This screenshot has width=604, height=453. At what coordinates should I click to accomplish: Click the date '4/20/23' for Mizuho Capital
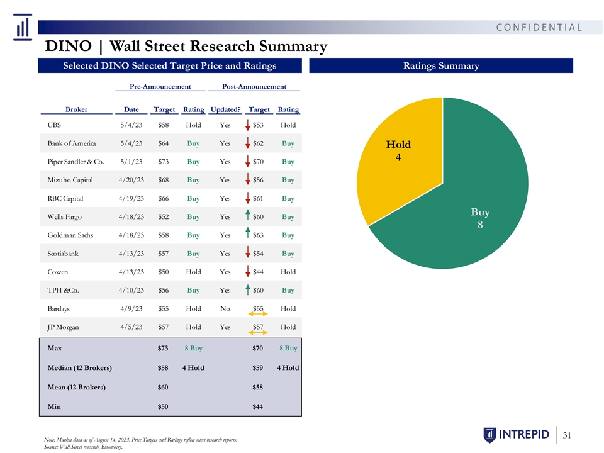pos(131,180)
